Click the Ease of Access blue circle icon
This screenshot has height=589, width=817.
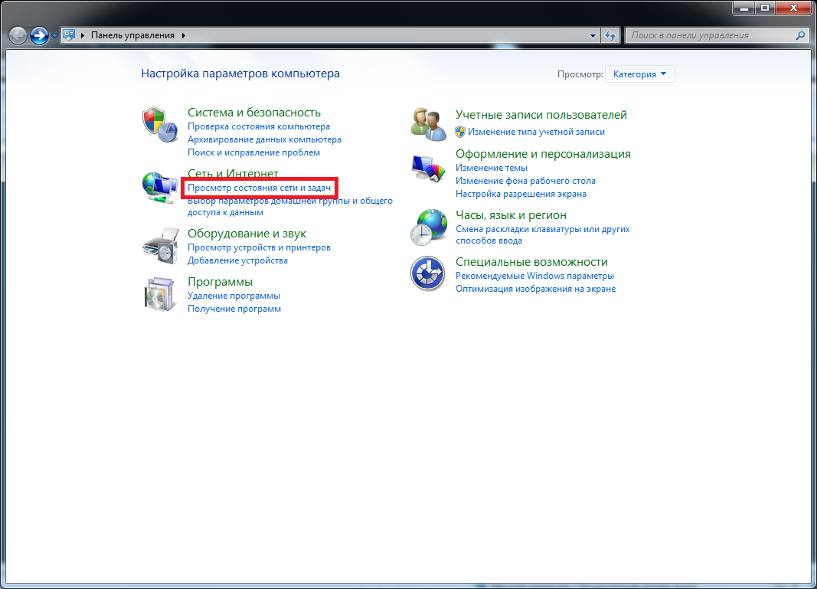click(x=427, y=273)
